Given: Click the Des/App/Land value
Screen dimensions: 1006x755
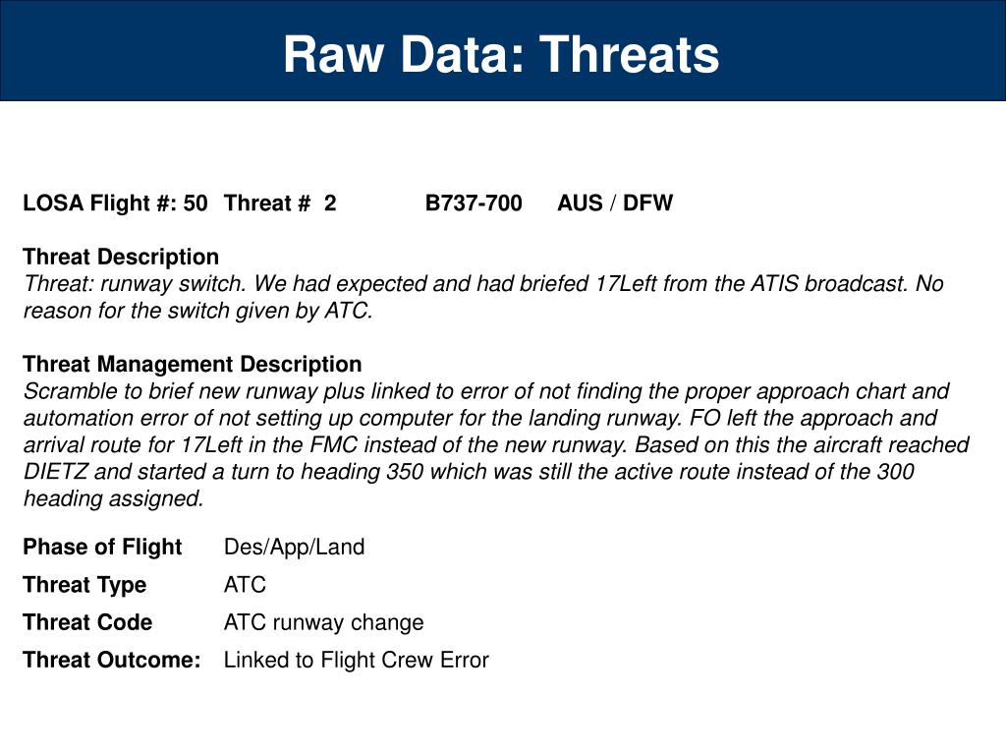Looking at the screenshot, I should pyautogui.click(x=295, y=547).
